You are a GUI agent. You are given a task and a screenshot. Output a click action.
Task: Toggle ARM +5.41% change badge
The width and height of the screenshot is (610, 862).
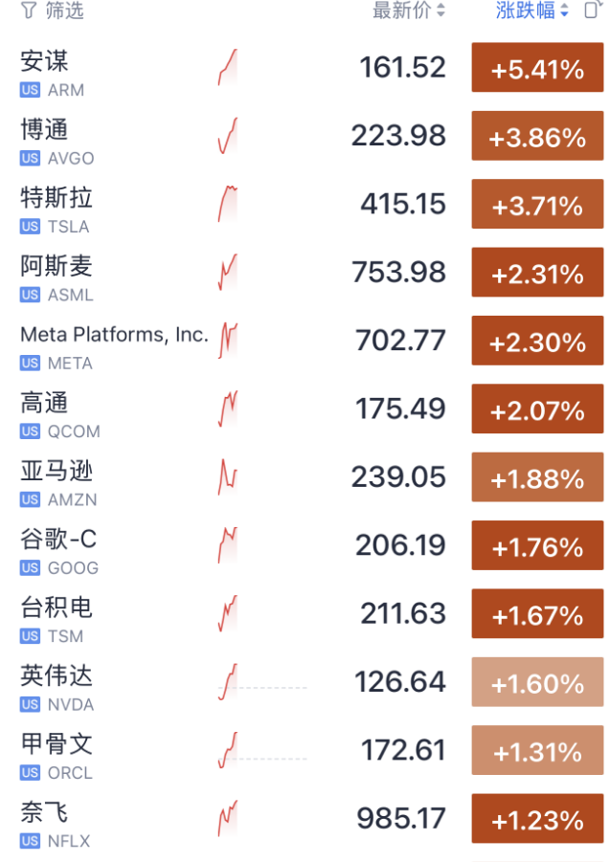click(x=537, y=68)
